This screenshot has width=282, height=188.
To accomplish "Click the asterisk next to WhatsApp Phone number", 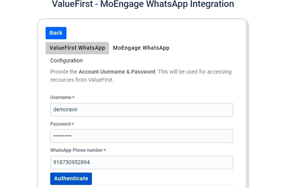I will [x=105, y=151].
